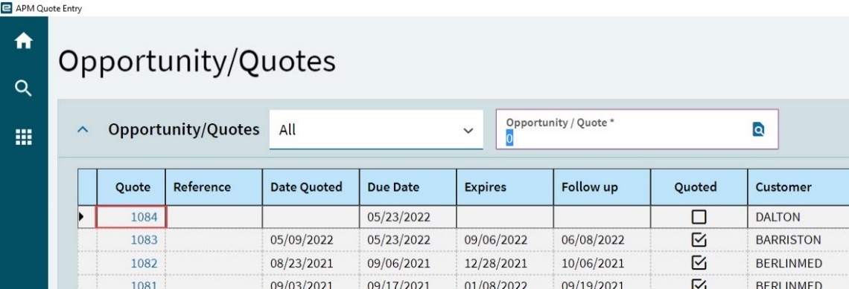Click customer DALTON cell
Screen dimensions: 849x289
[798, 217]
